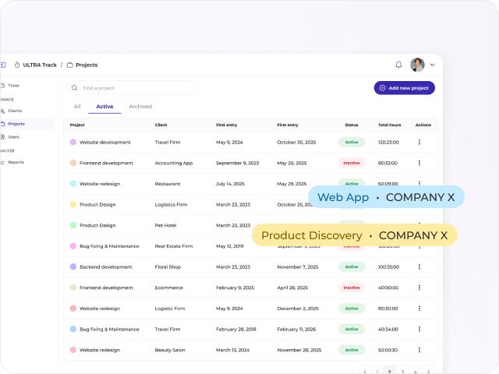Screen dimensions: 499x374
Task: Click Add new project button
Action: coord(404,88)
